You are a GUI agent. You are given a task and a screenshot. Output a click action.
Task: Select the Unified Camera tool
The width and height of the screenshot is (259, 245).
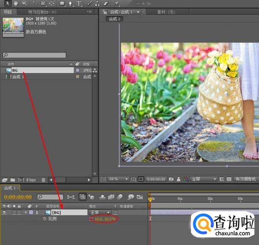(x=43, y=3)
